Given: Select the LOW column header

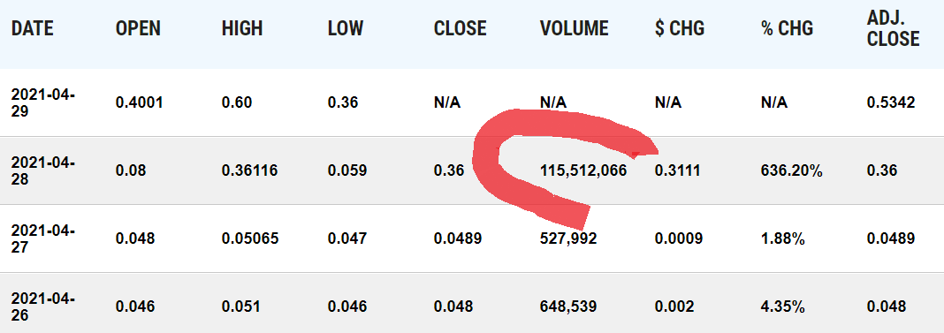Looking at the screenshot, I should click(346, 28).
